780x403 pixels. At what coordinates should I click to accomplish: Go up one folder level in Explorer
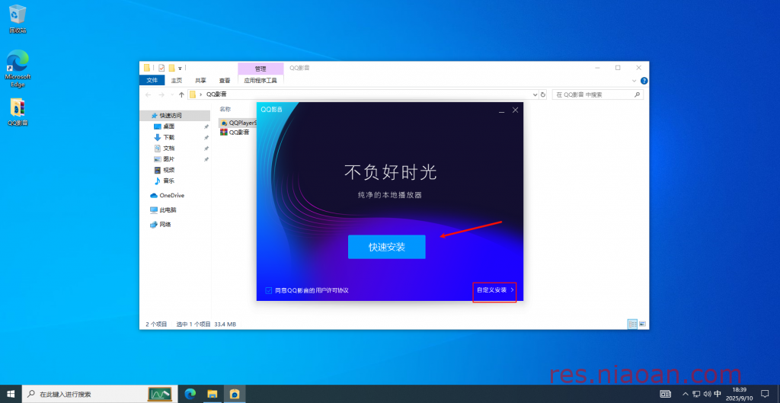pyautogui.click(x=181, y=94)
